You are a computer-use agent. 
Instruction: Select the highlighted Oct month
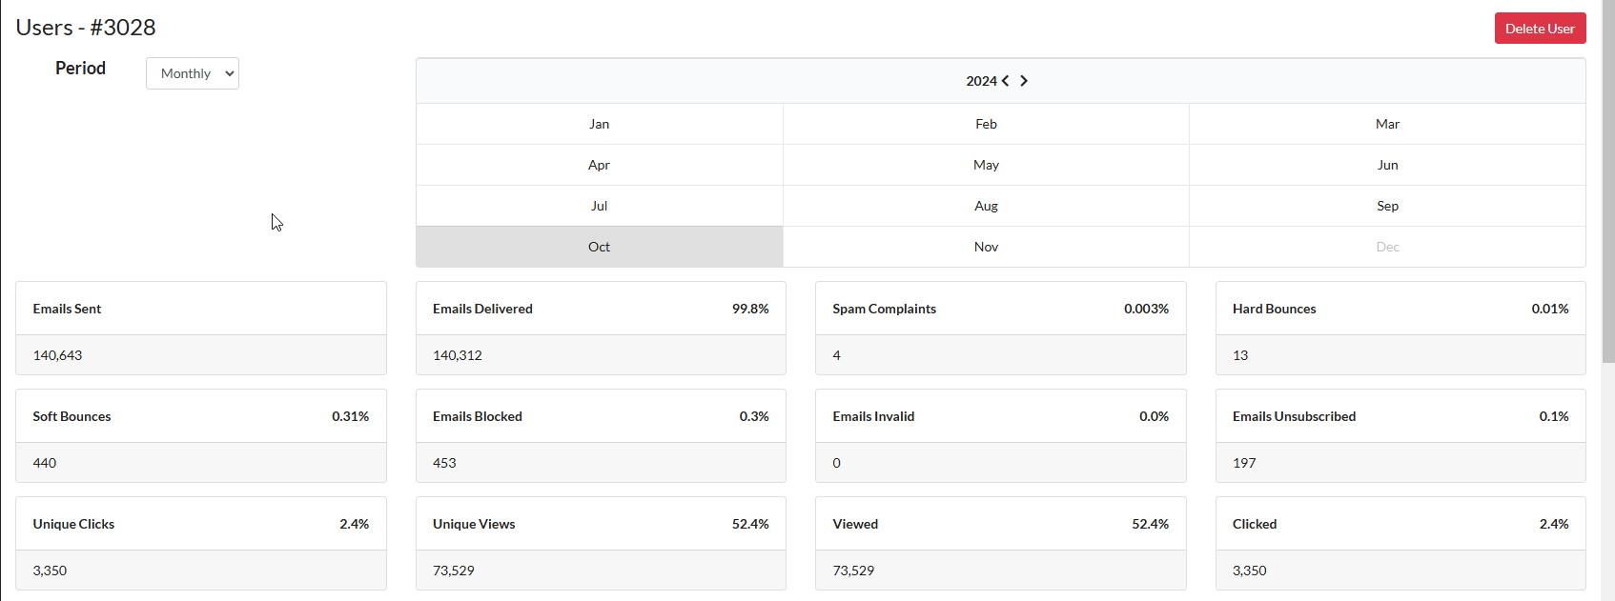pyautogui.click(x=599, y=247)
